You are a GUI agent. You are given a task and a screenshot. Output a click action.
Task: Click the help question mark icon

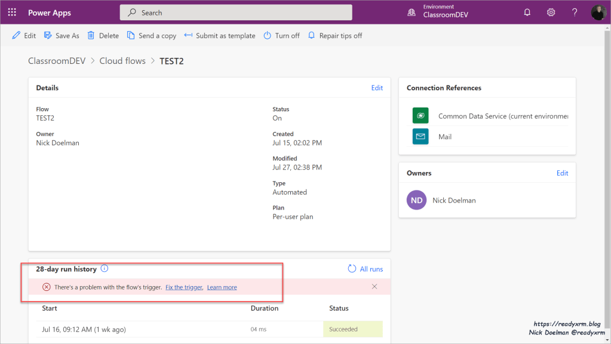point(575,13)
